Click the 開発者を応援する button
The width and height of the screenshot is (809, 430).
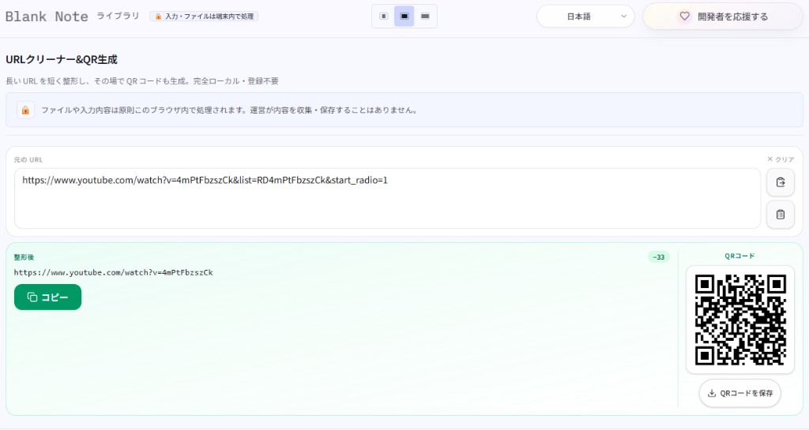pyautogui.click(x=723, y=17)
